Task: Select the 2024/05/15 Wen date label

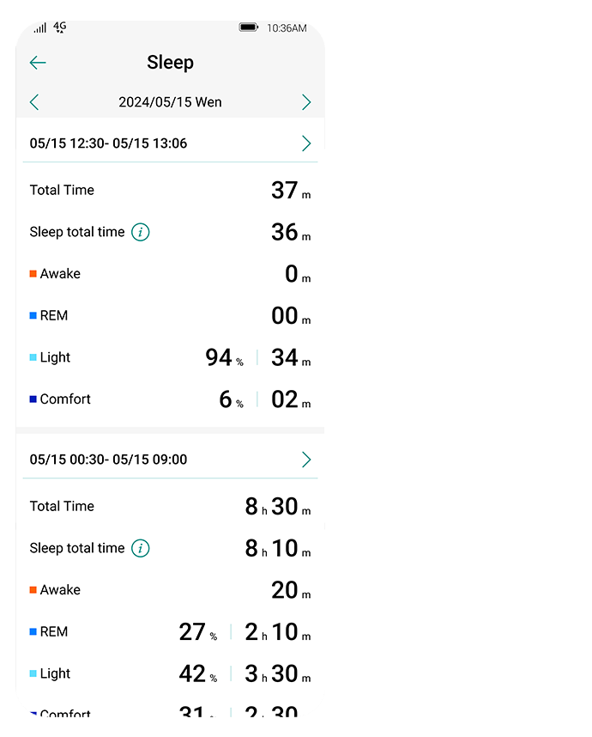Action: pyautogui.click(x=170, y=102)
